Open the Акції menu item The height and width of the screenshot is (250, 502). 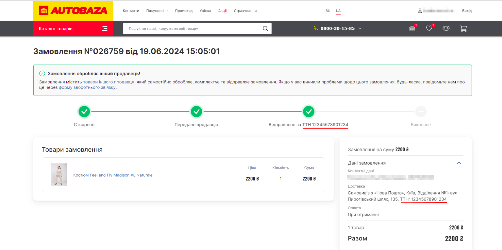pyautogui.click(x=222, y=11)
